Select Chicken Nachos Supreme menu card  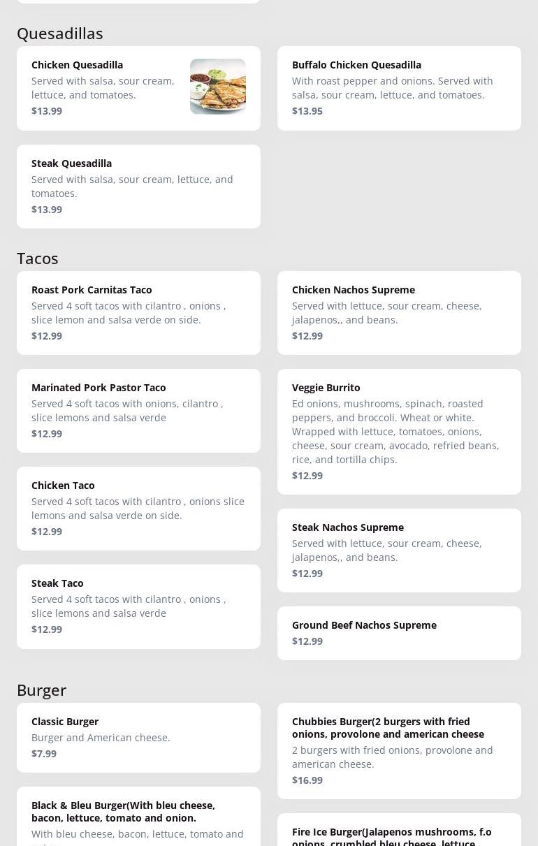coord(399,313)
